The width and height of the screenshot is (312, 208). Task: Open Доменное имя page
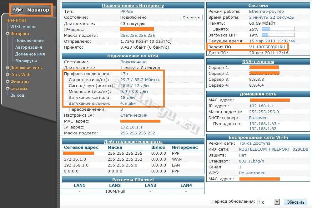click(30, 54)
